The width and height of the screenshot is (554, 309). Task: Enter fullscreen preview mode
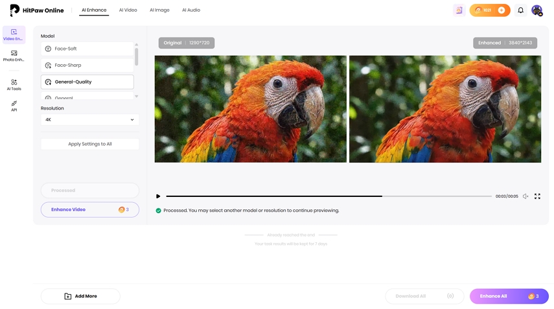(537, 196)
